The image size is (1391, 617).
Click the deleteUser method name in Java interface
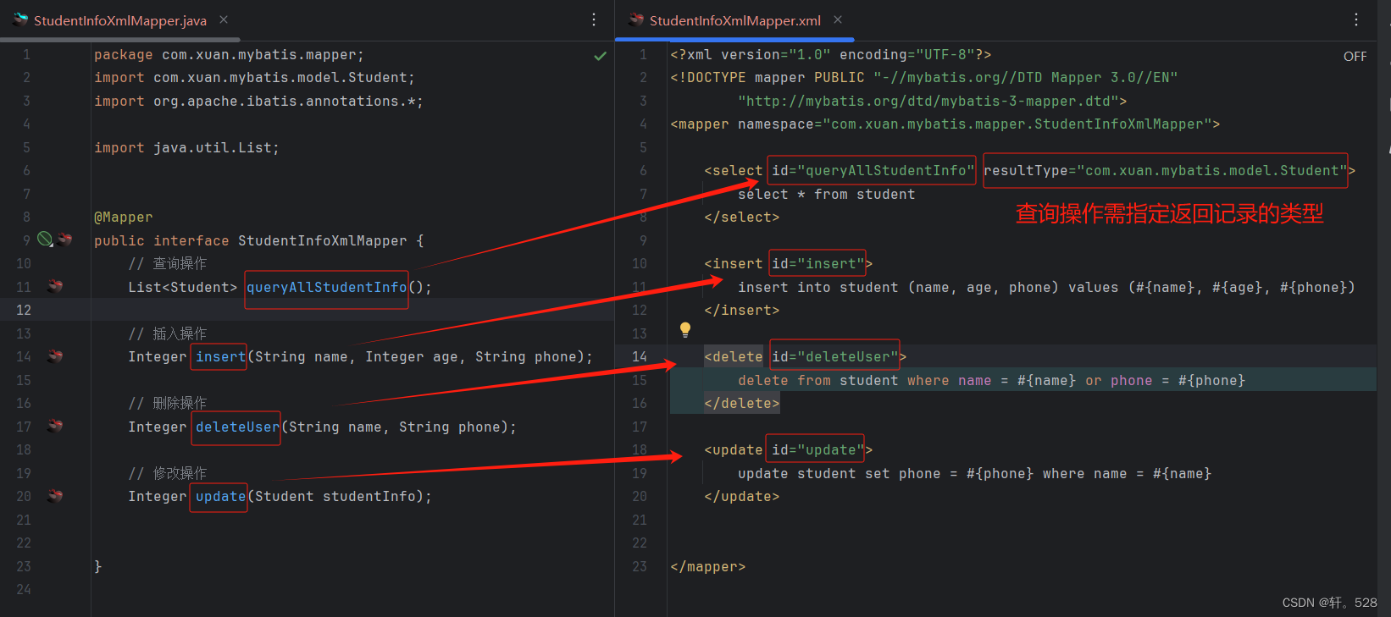coord(237,427)
